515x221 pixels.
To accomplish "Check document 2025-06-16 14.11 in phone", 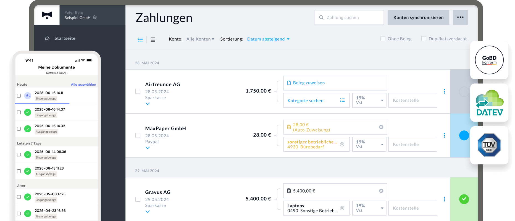I will click(19, 96).
